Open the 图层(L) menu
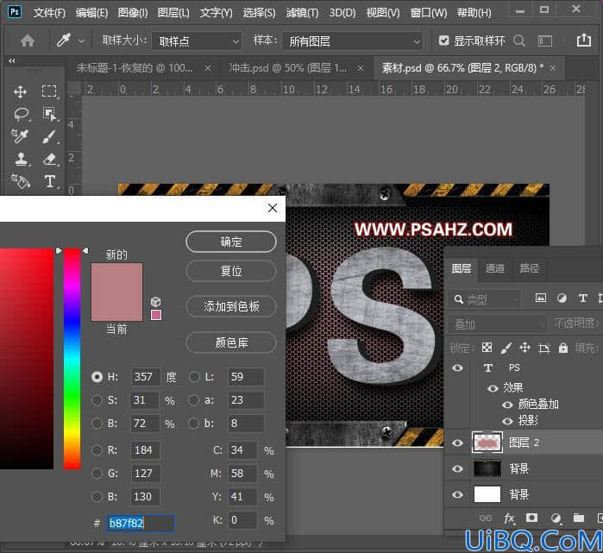The image size is (603, 553). (x=173, y=13)
